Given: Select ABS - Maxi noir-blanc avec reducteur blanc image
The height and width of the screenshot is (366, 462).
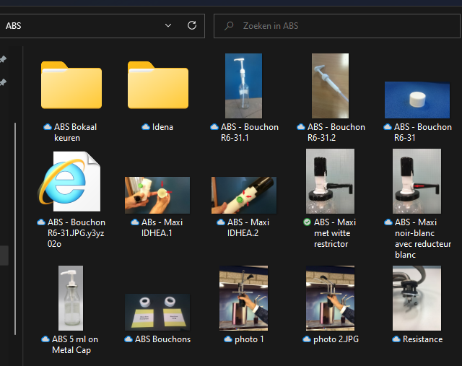Looking at the screenshot, I should pyautogui.click(x=417, y=181).
